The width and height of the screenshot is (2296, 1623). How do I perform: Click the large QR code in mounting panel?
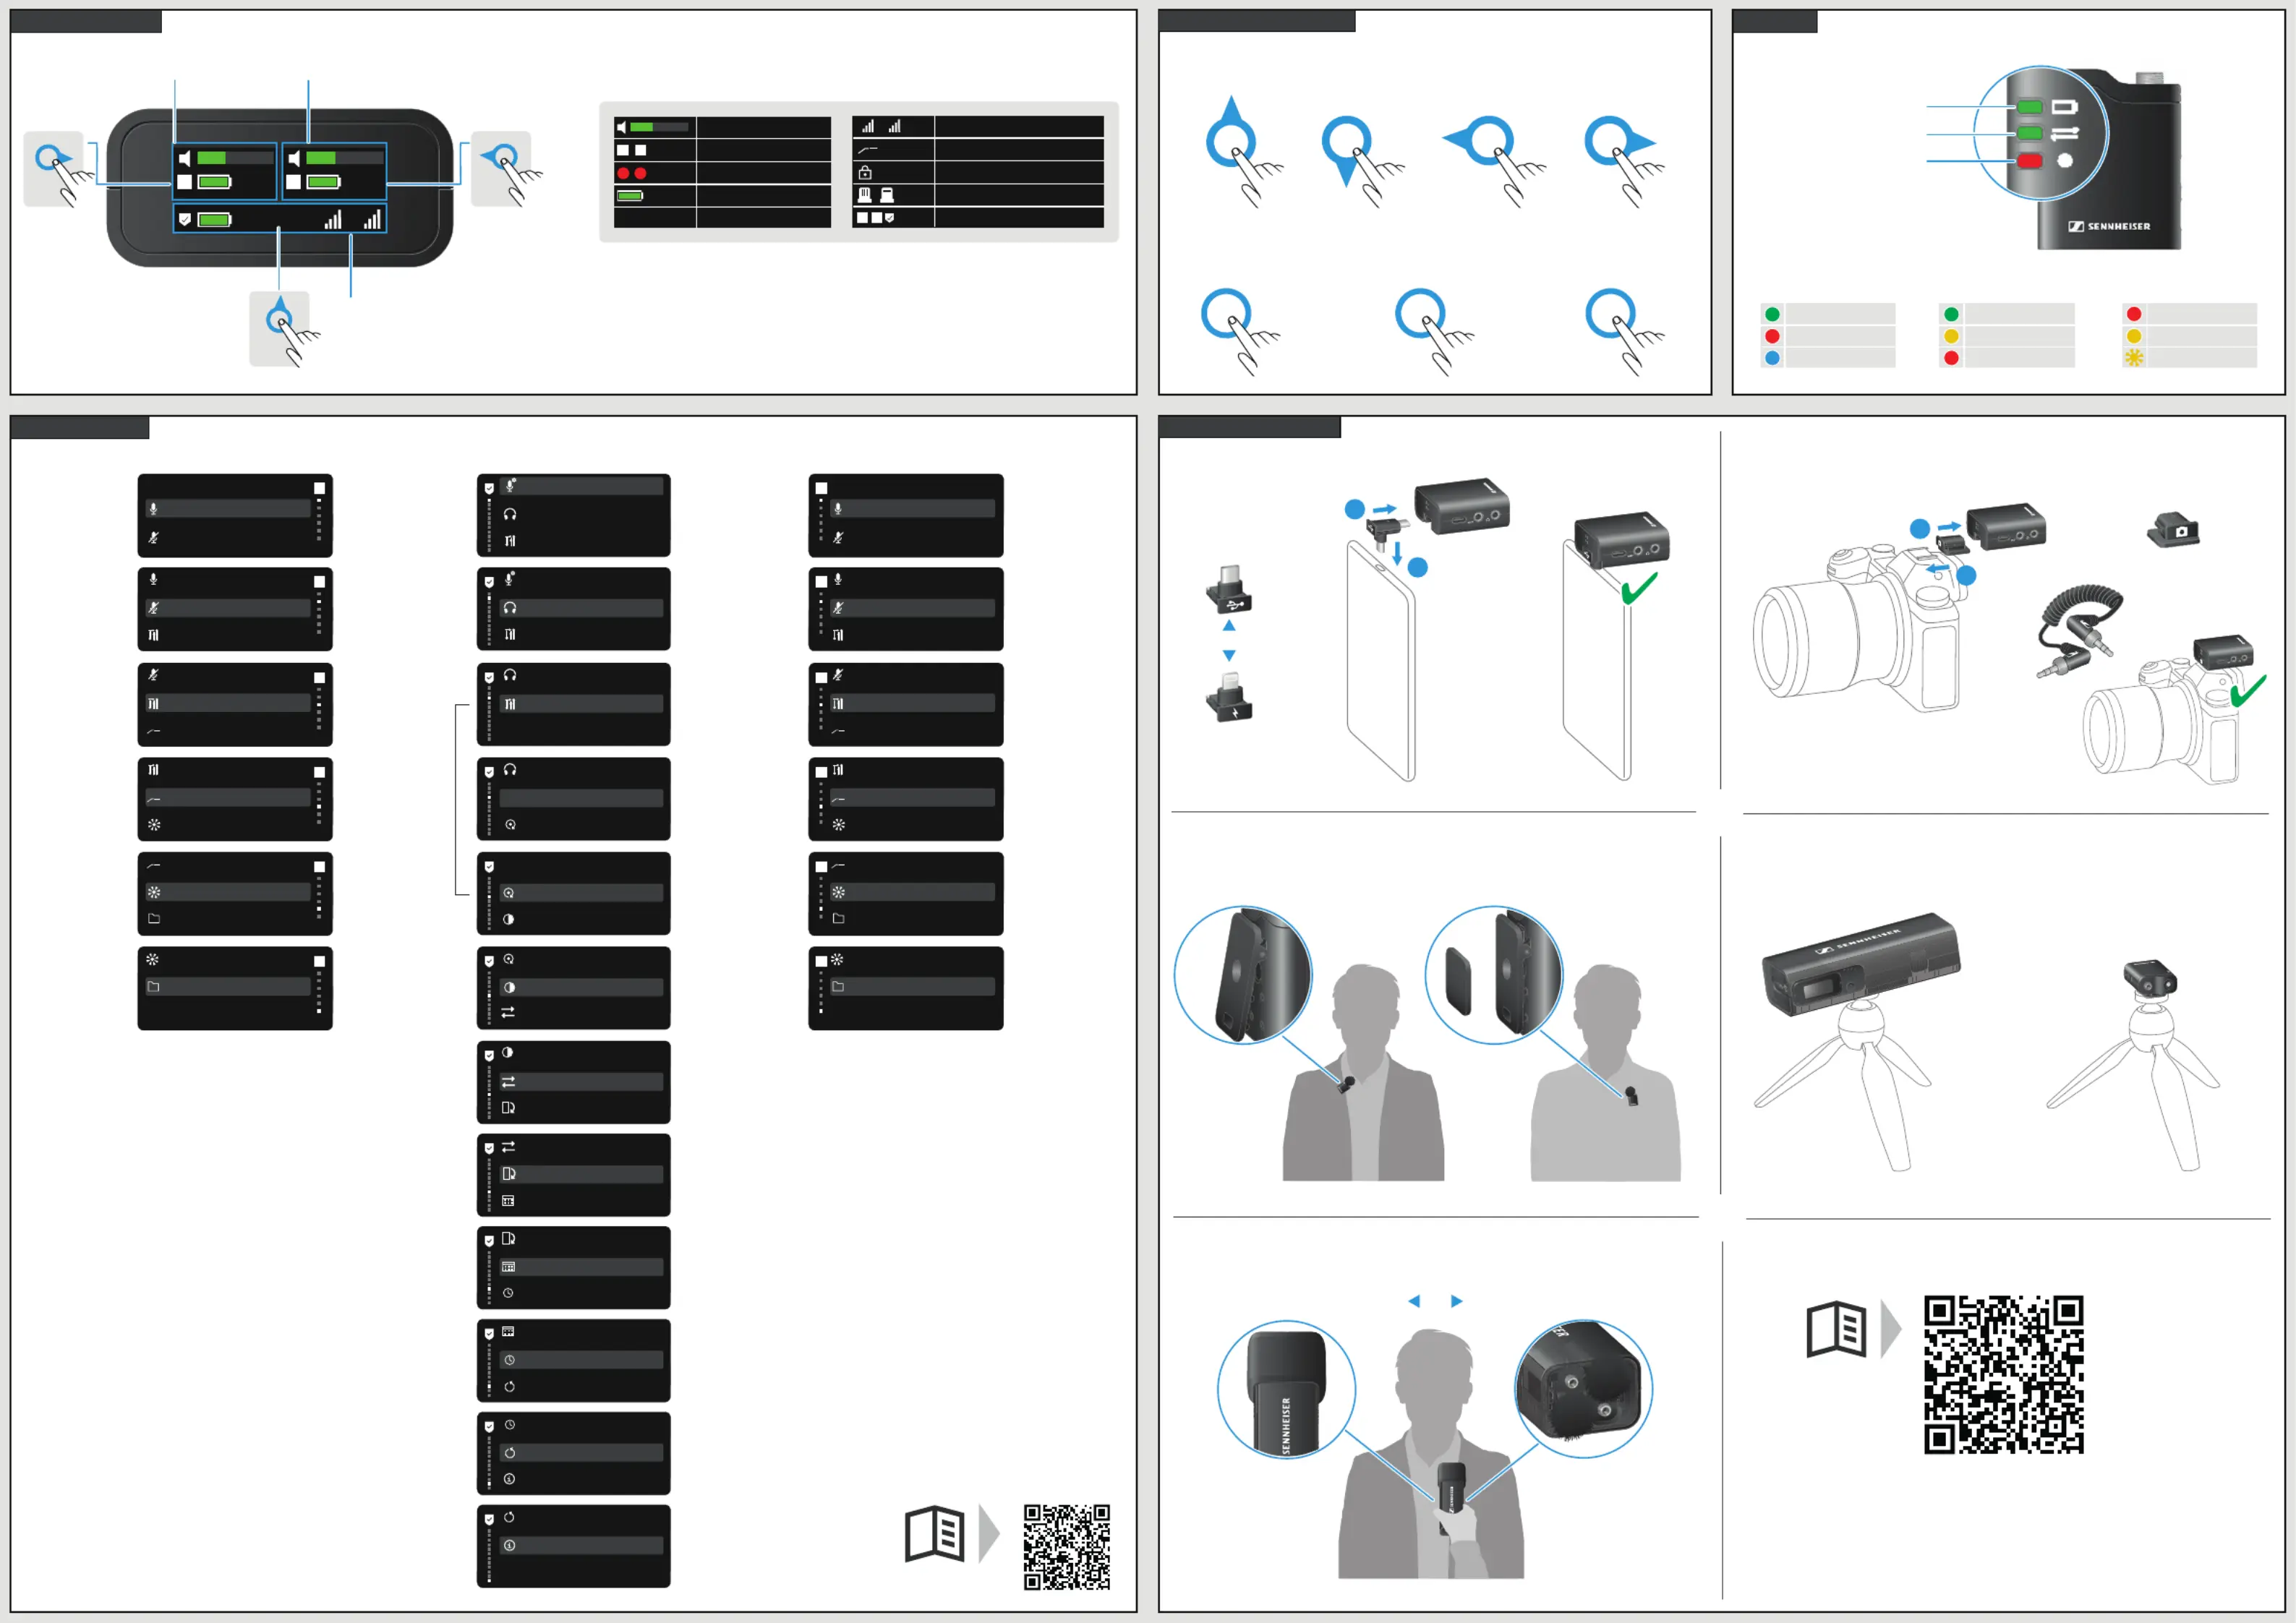[2004, 1374]
